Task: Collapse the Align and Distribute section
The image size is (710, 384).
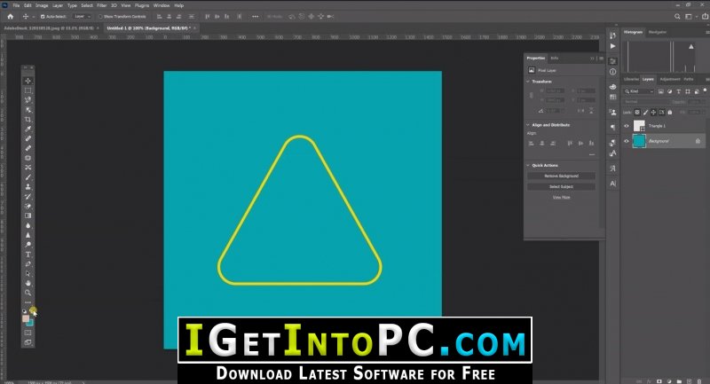Action: click(x=528, y=125)
